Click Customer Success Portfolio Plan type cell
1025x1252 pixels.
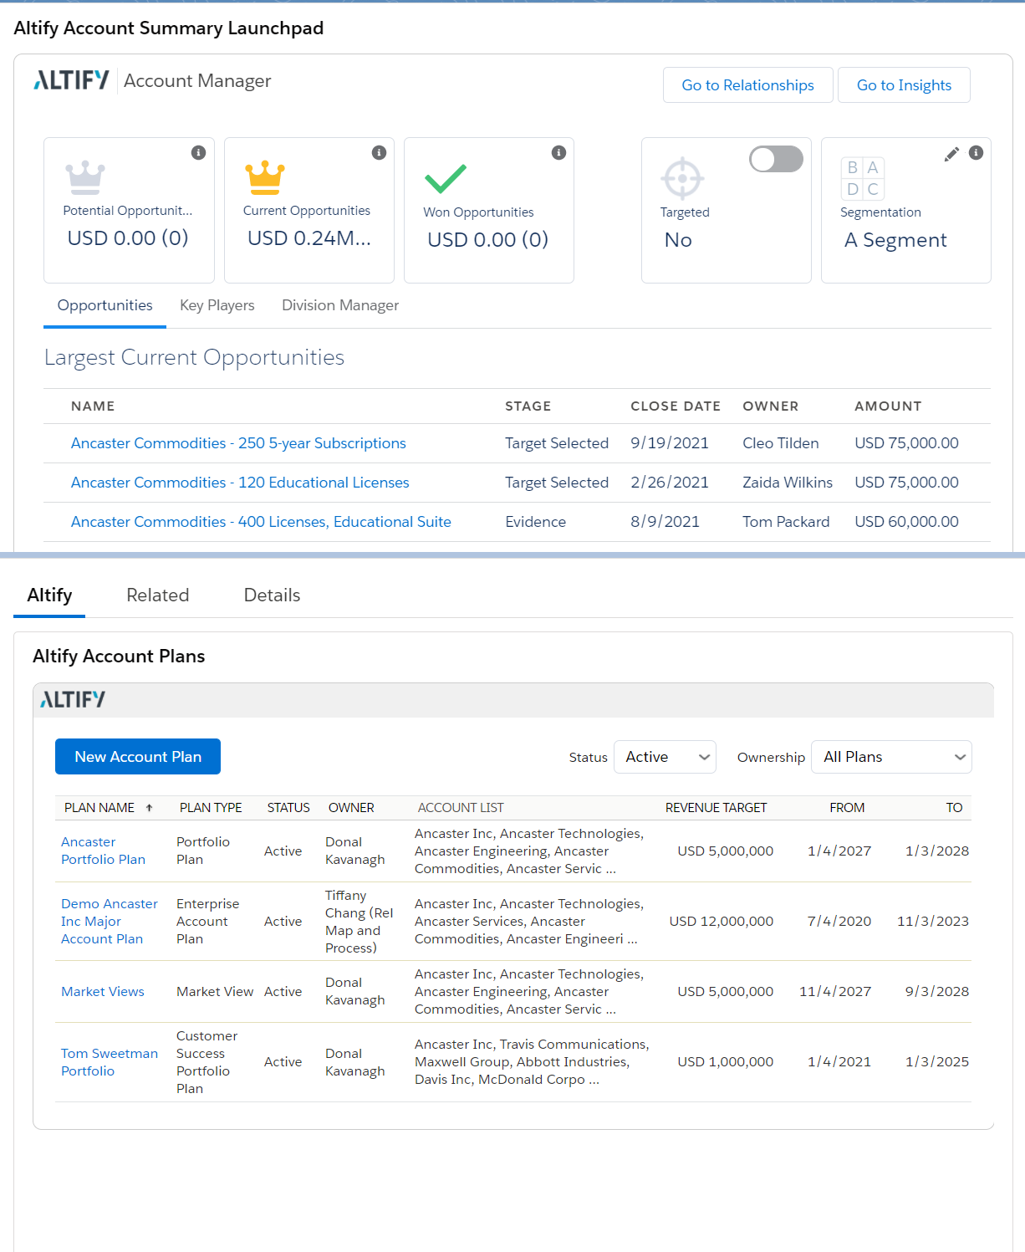pos(207,1062)
